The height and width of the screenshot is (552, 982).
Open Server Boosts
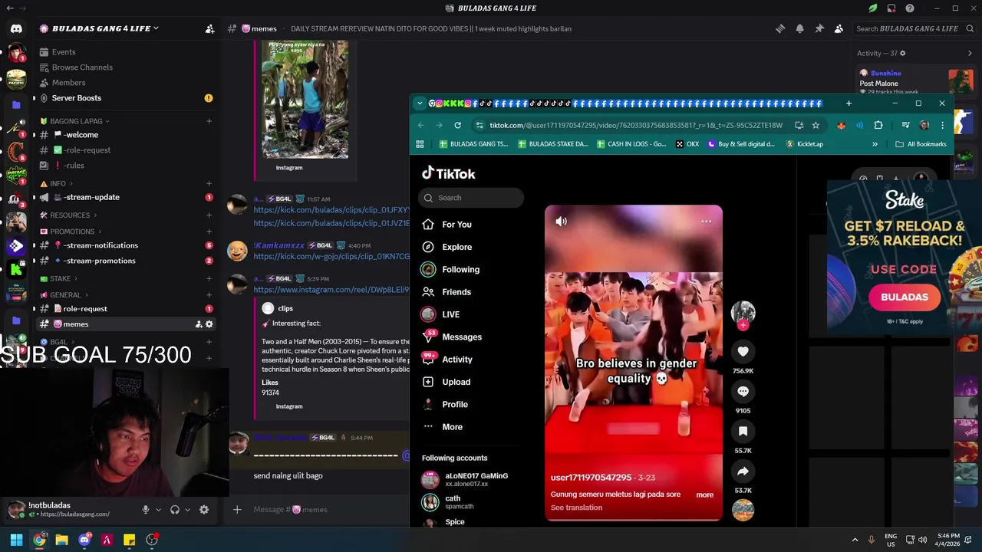(x=76, y=98)
